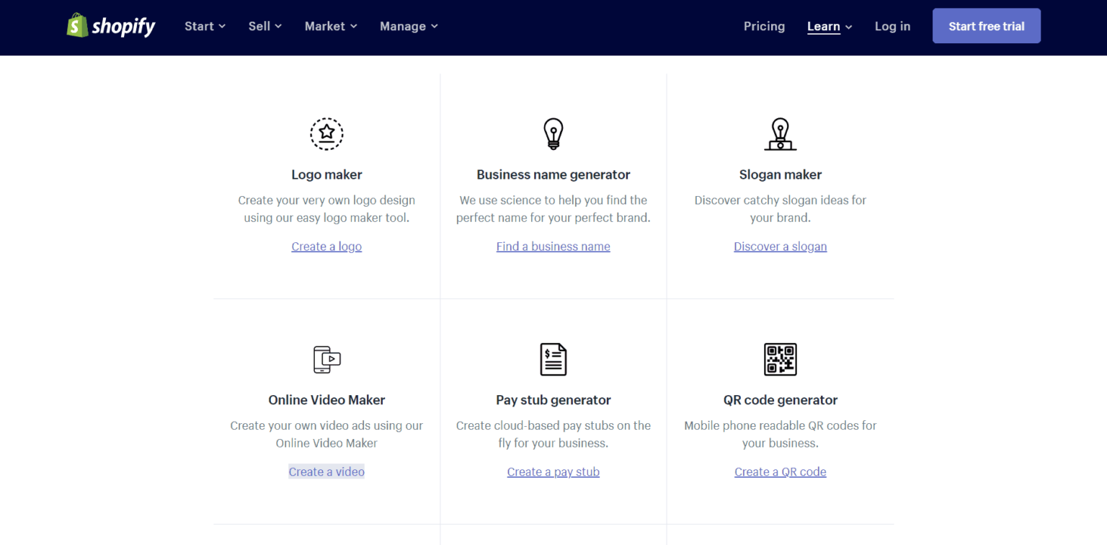Click Find a business name
Screen dimensions: 1107x545
click(x=553, y=246)
